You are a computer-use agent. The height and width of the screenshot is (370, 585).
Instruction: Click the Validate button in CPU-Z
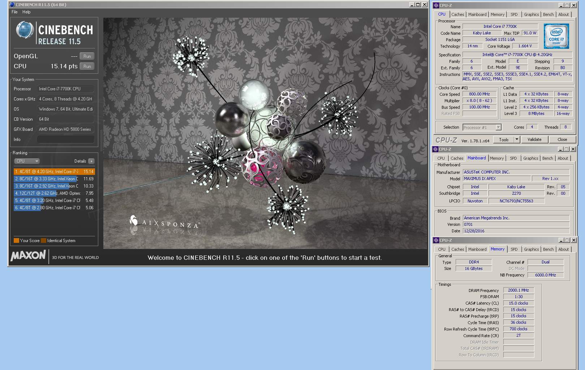[x=534, y=139]
